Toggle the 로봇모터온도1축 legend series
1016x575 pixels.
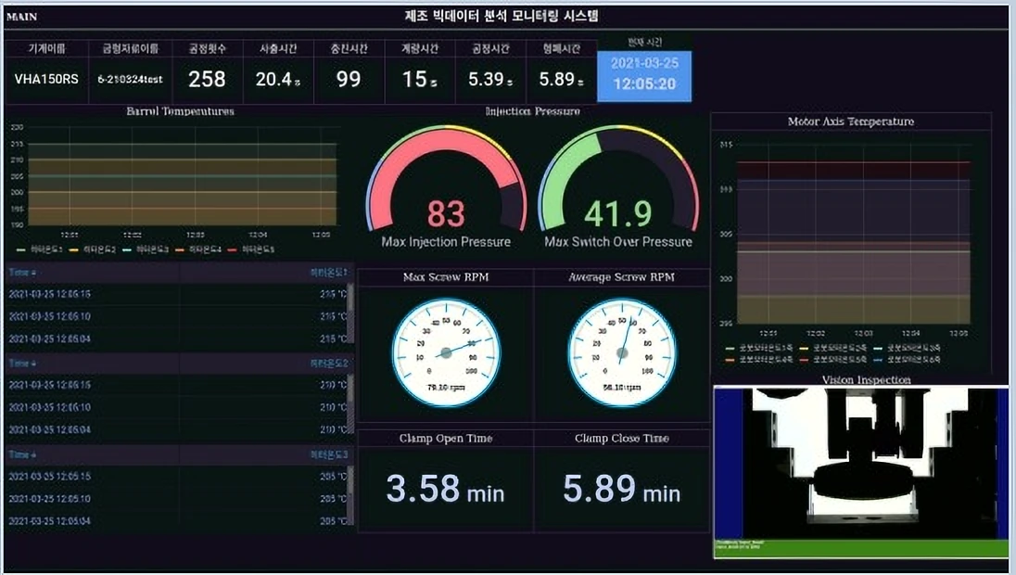pos(759,348)
